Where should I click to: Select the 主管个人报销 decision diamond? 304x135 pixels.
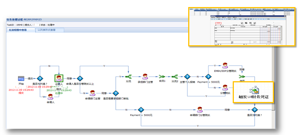point(187,77)
